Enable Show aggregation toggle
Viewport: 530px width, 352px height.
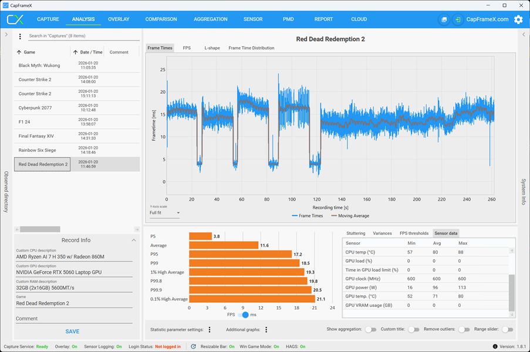[x=371, y=329]
